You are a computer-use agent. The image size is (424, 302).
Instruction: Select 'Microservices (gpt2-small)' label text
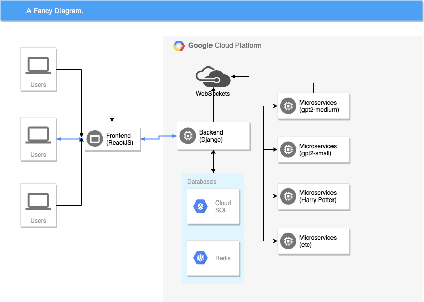click(318, 150)
